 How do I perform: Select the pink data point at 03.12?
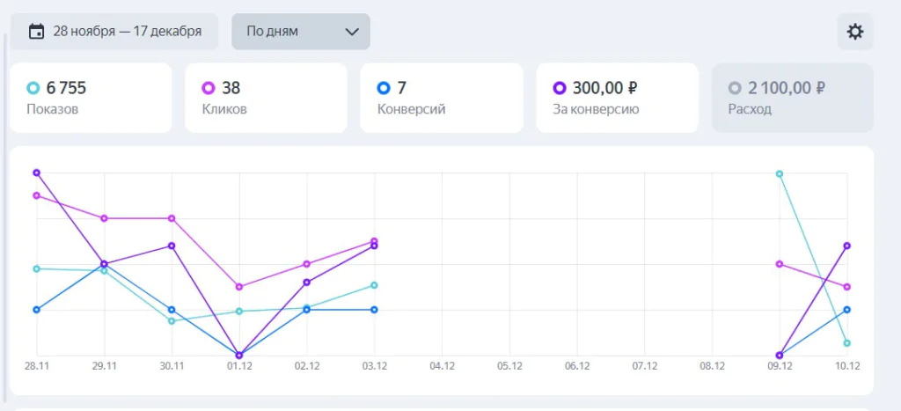tap(374, 241)
